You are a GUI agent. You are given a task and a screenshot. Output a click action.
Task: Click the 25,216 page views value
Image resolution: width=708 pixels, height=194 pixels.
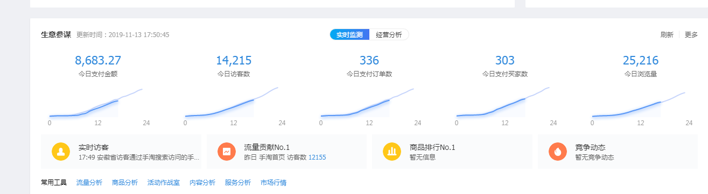[x=641, y=60]
